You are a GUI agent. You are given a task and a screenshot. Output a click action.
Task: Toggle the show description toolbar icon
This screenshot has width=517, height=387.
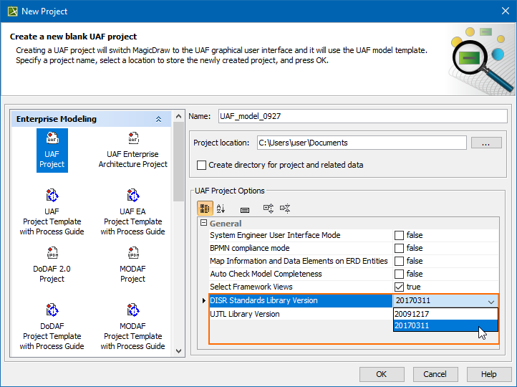tap(244, 209)
